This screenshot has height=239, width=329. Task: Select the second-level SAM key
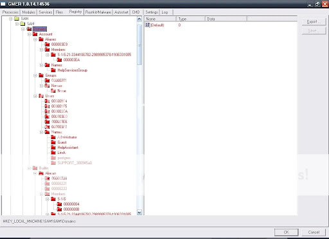(x=30, y=24)
